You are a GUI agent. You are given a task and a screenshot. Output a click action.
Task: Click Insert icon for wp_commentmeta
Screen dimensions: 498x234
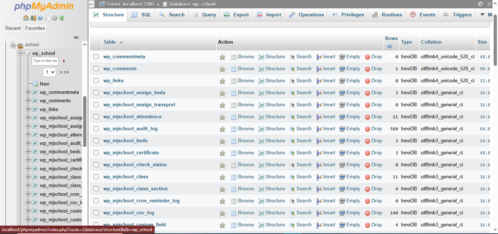coord(326,56)
